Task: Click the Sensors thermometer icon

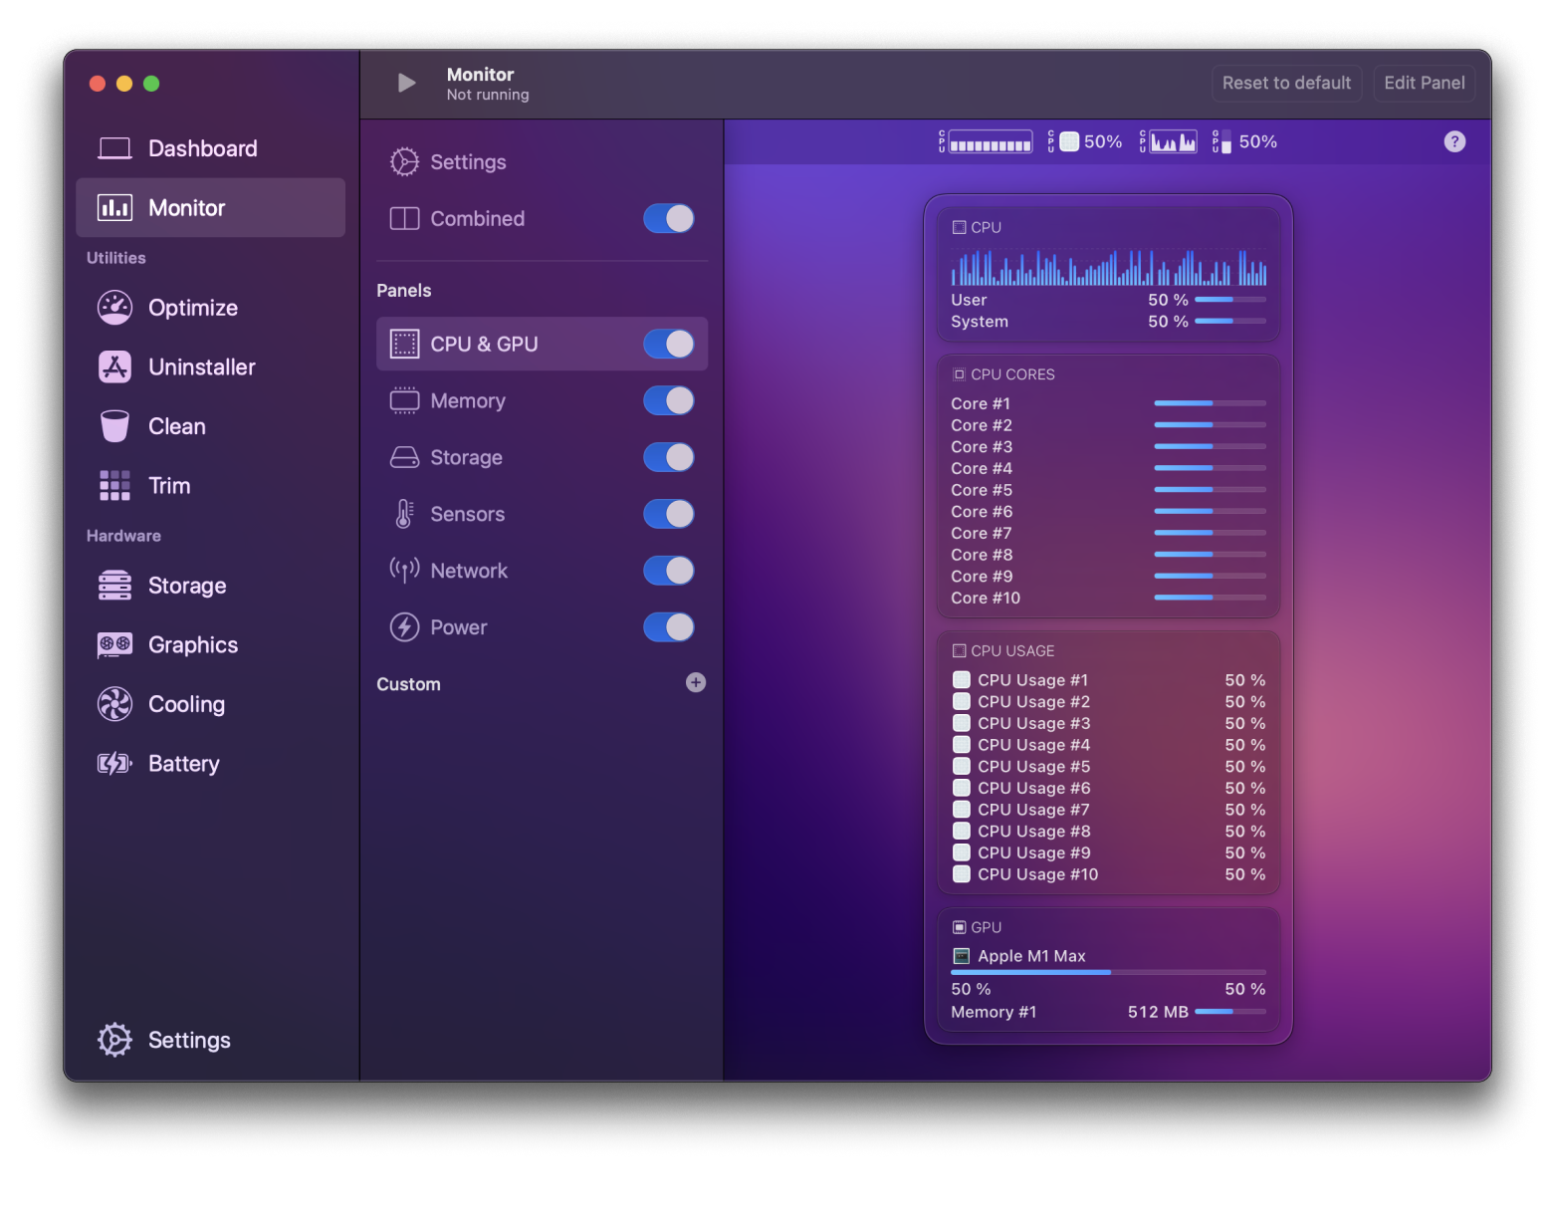Action: [404, 514]
